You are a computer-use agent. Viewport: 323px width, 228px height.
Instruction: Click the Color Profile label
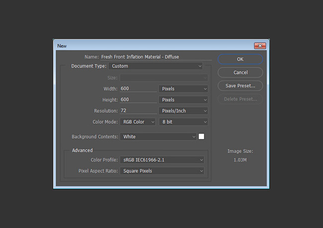pos(104,160)
